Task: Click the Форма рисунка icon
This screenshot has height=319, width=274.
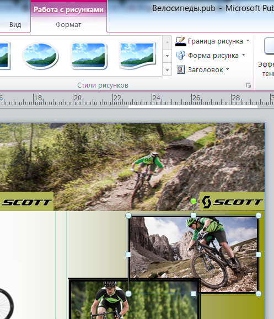Action: [181, 55]
